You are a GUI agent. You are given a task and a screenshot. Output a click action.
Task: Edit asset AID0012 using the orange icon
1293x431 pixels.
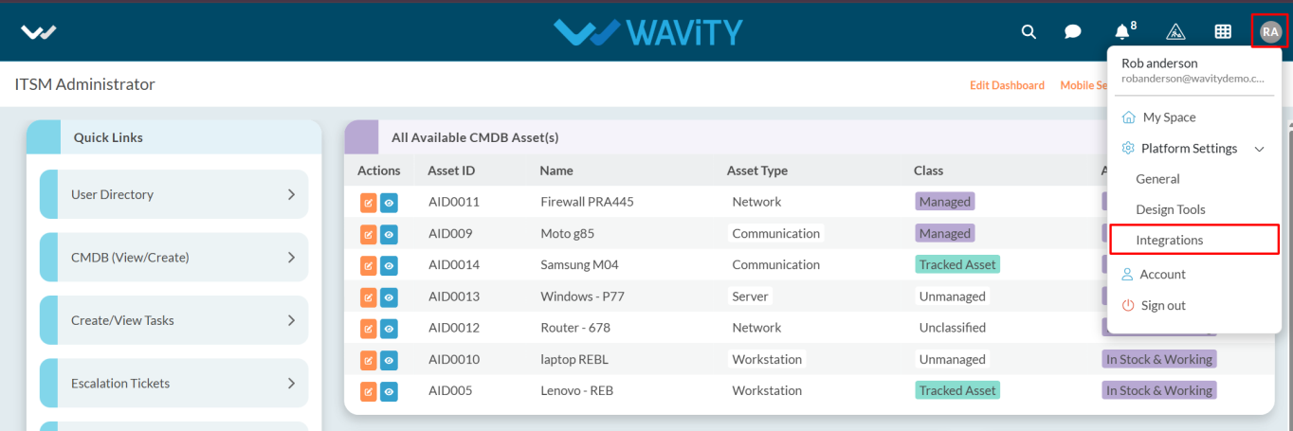point(369,328)
